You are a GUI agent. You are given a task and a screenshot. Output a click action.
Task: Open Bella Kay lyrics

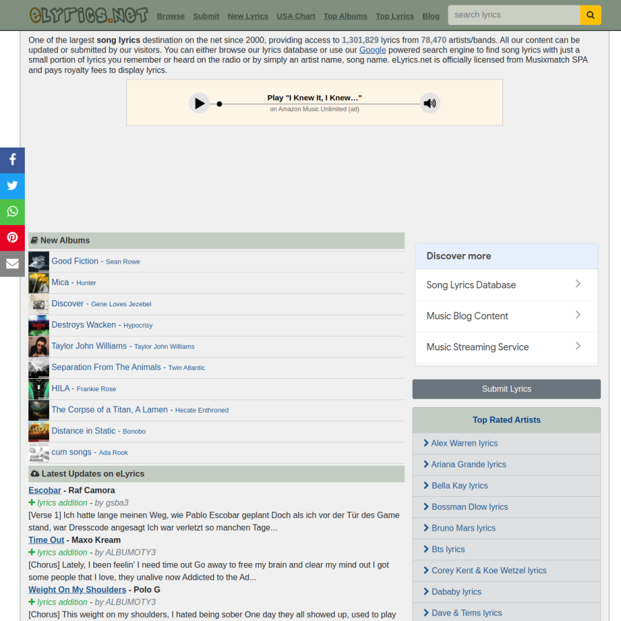coord(460,486)
